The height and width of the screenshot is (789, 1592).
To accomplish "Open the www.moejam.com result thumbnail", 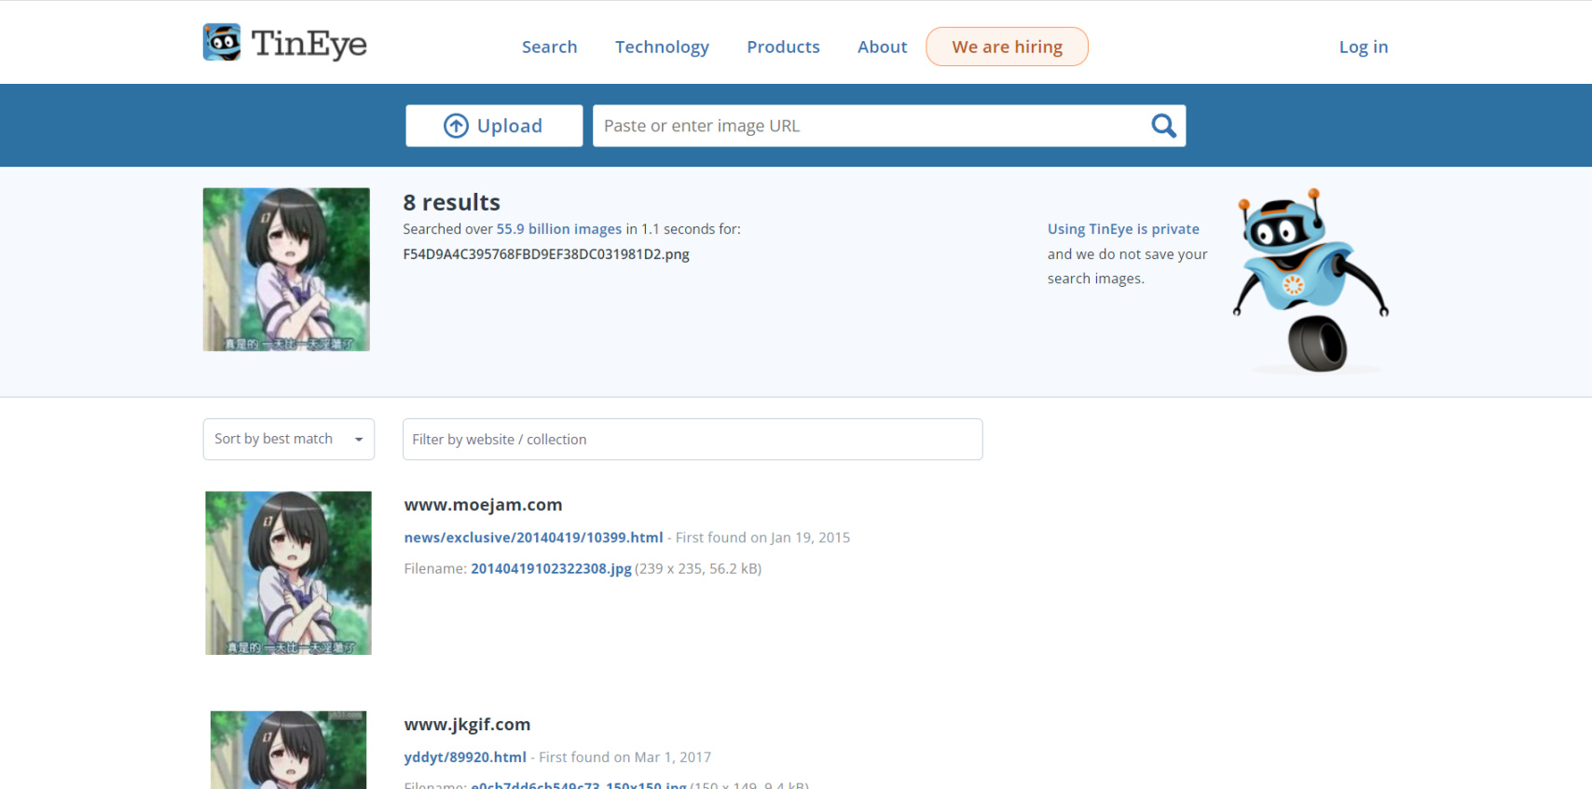I will tap(288, 573).
